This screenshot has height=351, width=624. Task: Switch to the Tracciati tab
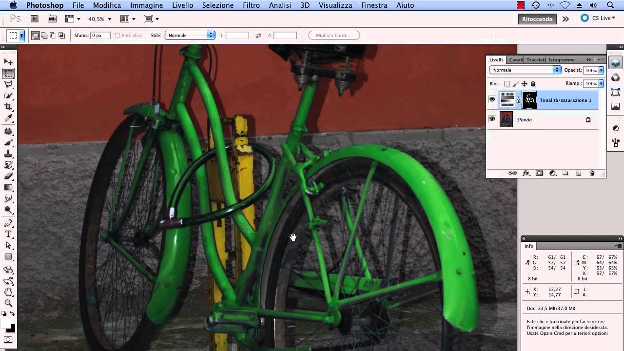[536, 59]
